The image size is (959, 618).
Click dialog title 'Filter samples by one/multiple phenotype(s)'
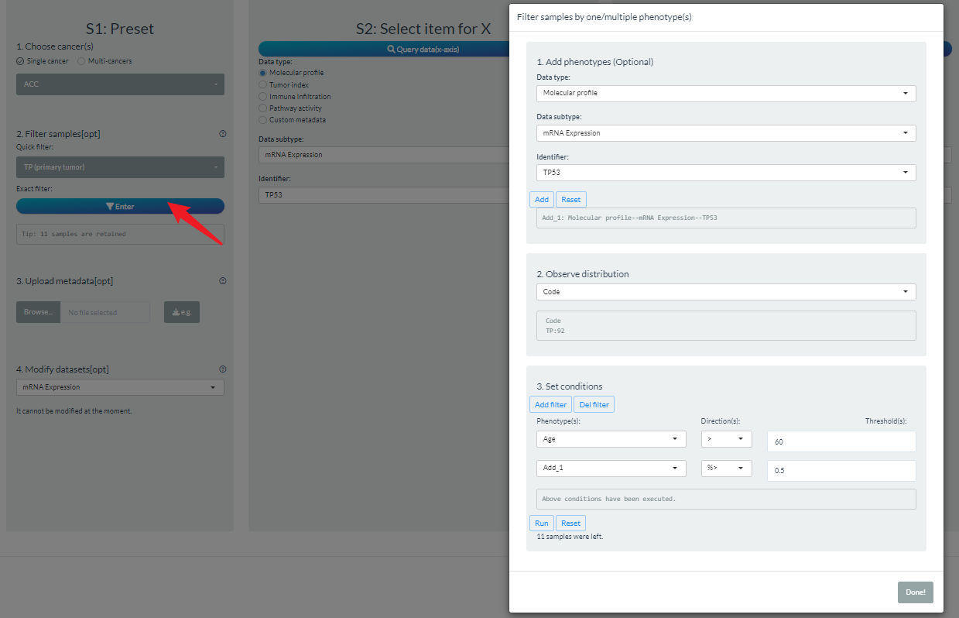point(605,16)
